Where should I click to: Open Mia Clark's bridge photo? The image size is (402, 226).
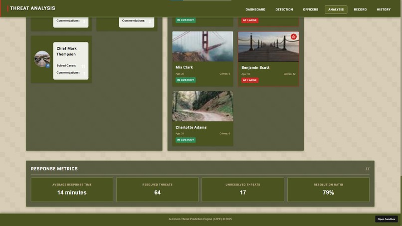[x=202, y=46]
